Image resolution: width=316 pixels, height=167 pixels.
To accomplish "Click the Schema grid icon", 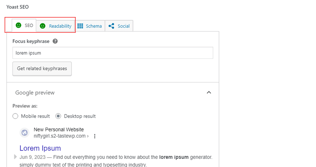I will [80, 26].
